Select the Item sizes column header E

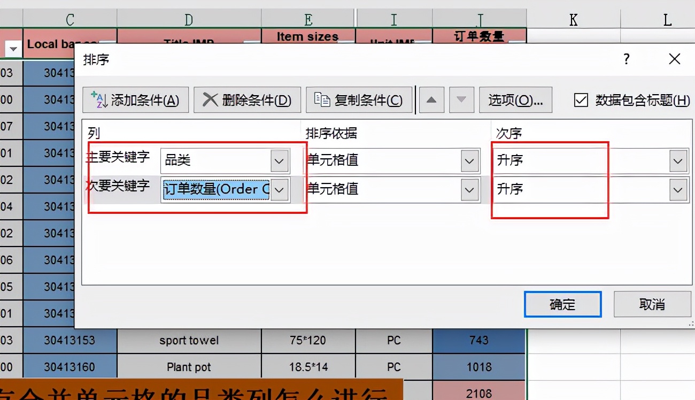click(308, 19)
